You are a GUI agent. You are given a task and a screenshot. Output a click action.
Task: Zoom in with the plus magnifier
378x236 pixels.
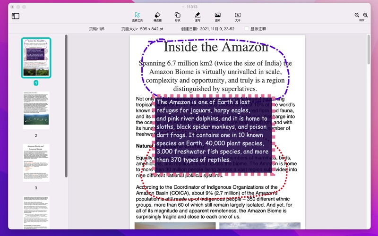tap(365, 15)
